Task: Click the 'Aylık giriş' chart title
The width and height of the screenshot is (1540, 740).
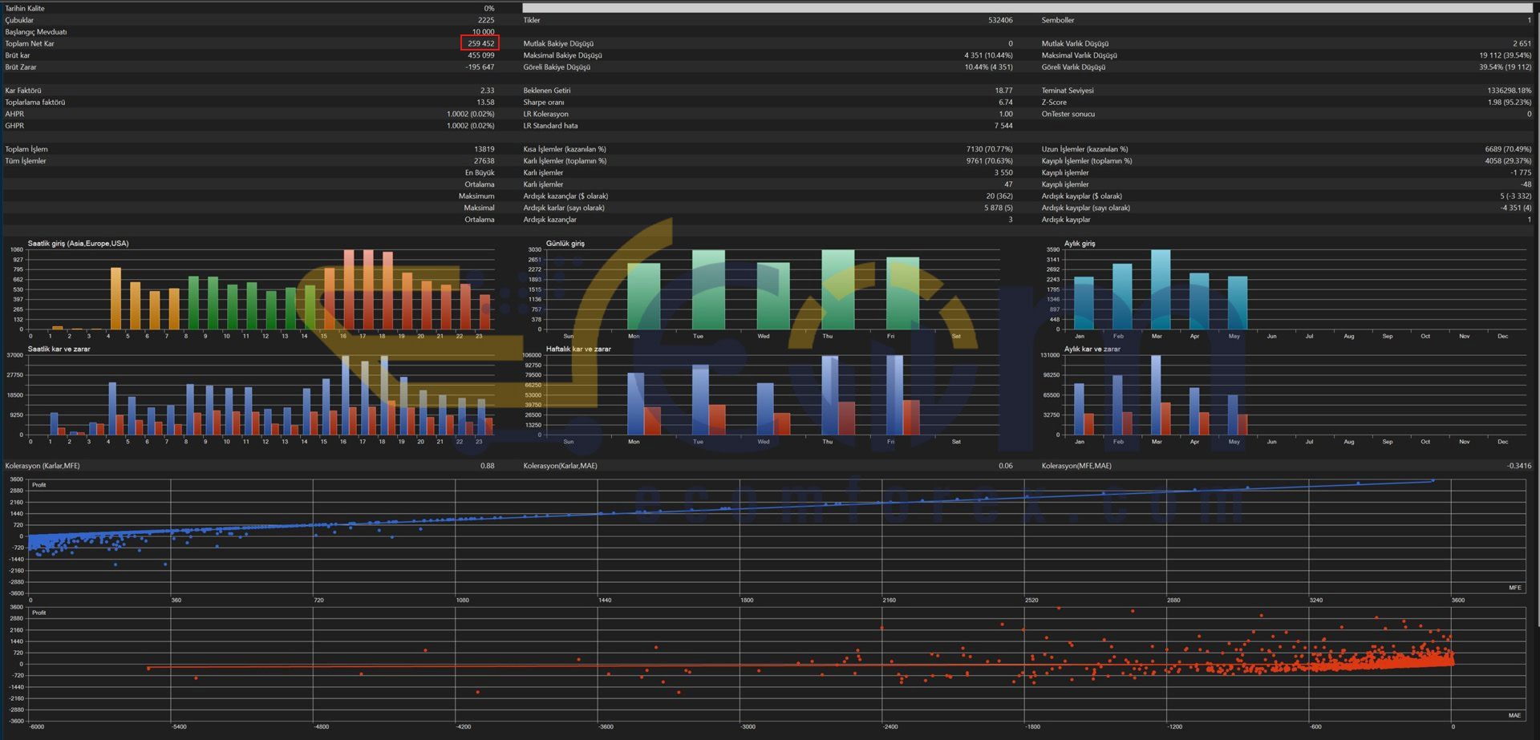Action: pyautogui.click(x=1080, y=244)
